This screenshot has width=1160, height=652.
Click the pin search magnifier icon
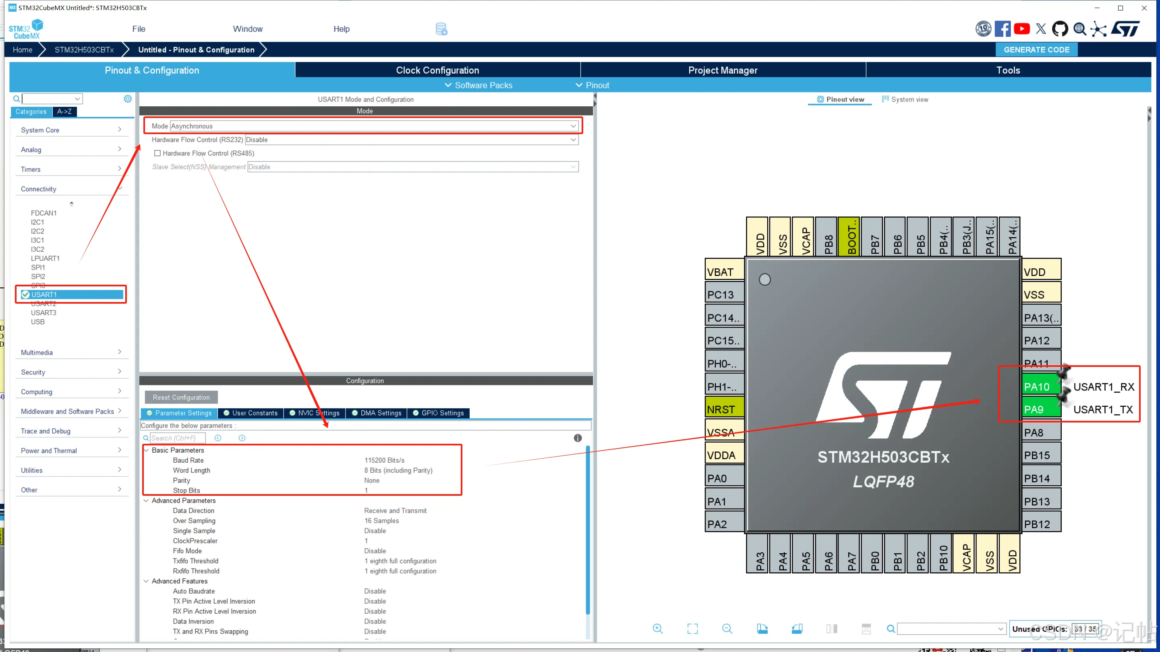click(x=891, y=629)
